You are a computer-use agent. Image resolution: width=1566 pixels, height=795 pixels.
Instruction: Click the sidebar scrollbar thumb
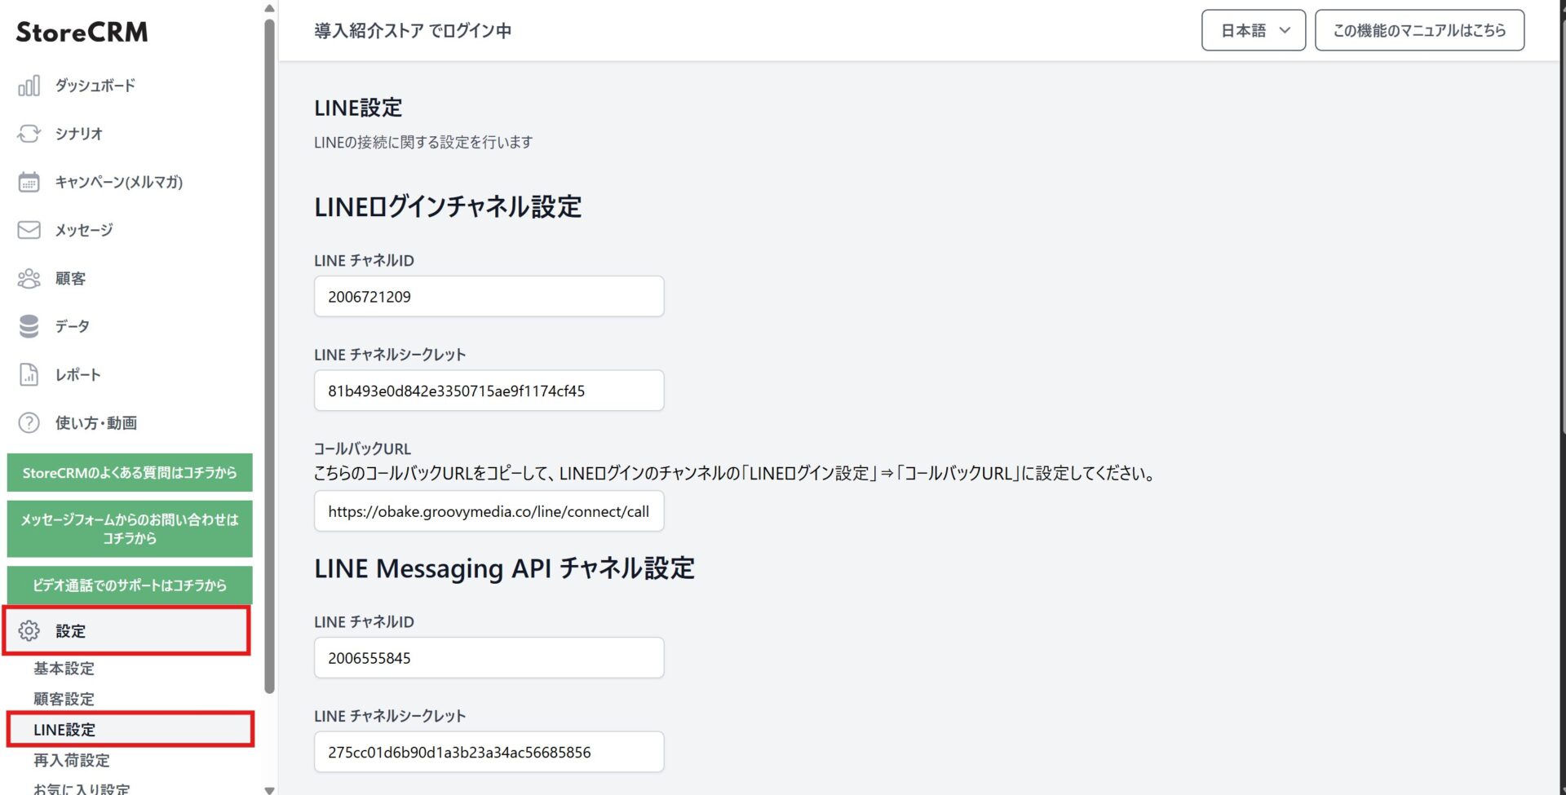click(269, 356)
